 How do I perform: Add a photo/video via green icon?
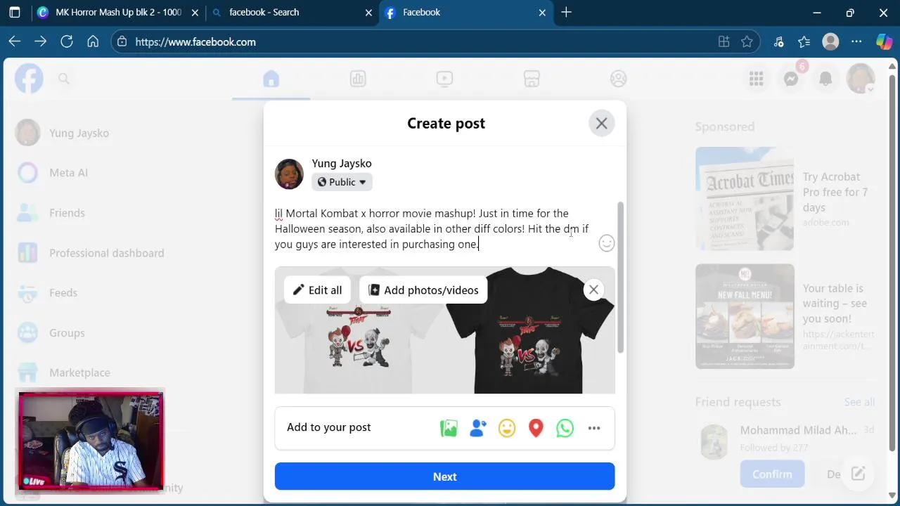click(x=449, y=428)
